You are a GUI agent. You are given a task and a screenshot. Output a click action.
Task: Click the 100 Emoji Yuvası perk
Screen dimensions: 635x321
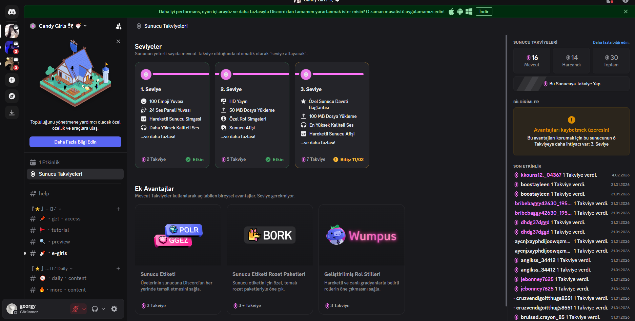(162, 101)
